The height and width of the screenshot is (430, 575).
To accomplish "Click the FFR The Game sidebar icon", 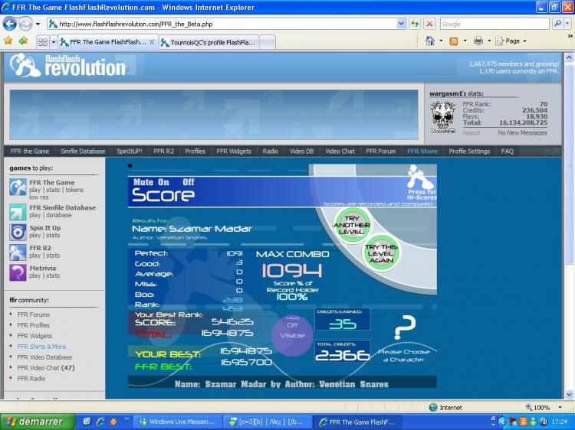I will 18,187.
